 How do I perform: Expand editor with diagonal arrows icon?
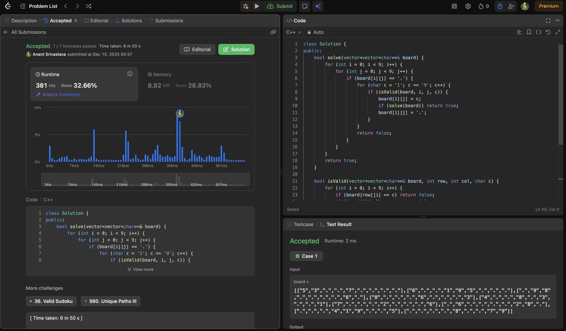(557, 32)
